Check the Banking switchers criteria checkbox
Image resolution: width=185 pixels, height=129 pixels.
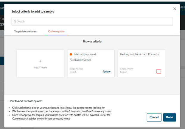(158, 71)
